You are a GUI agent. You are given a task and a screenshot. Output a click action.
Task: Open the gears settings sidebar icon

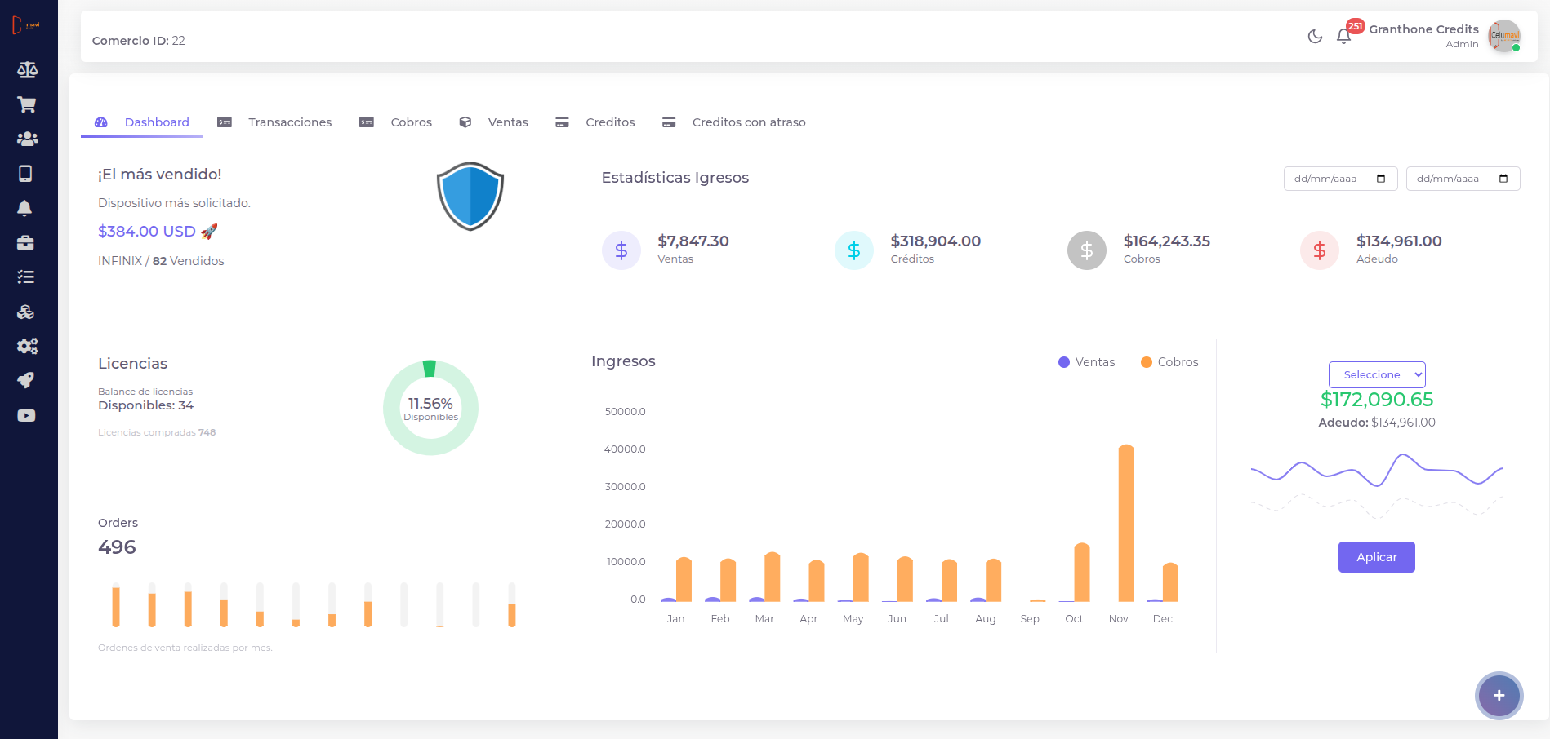(x=27, y=346)
